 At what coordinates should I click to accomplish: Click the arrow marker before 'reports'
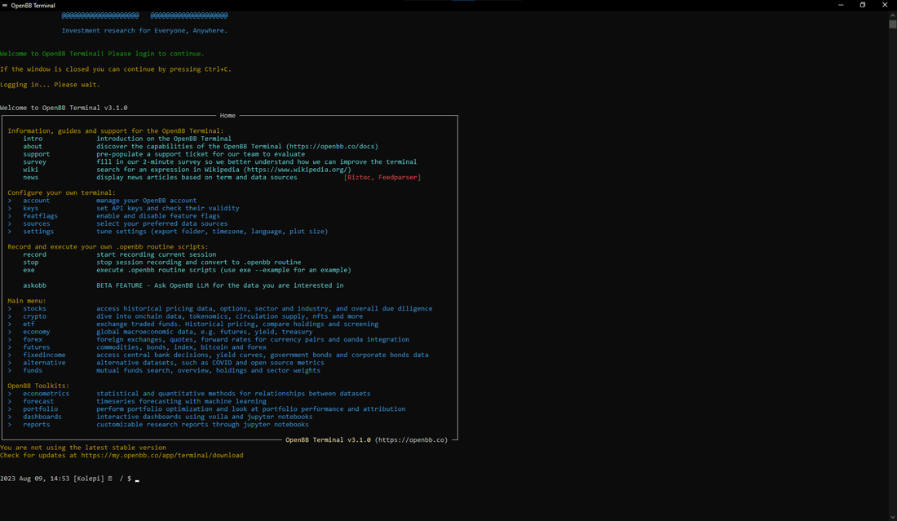click(x=10, y=424)
